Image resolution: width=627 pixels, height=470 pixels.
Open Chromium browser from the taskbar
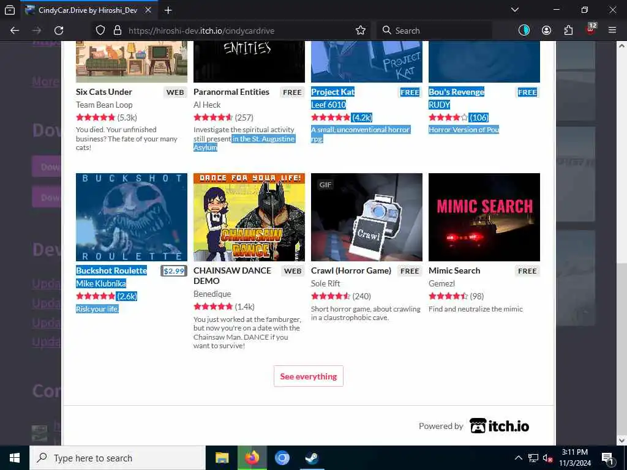point(282,458)
